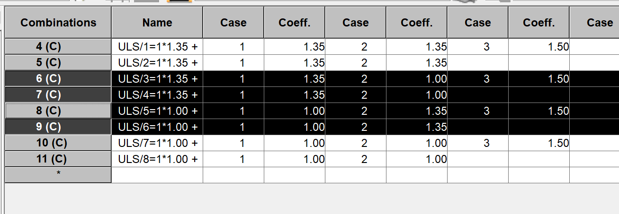Select row header 10 (C)
This screenshot has width=619, height=214.
pos(58,143)
